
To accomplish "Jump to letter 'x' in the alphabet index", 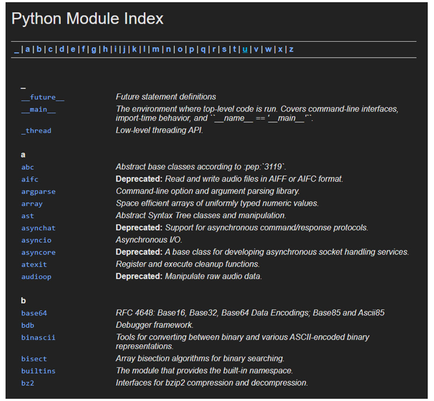I will coord(280,49).
